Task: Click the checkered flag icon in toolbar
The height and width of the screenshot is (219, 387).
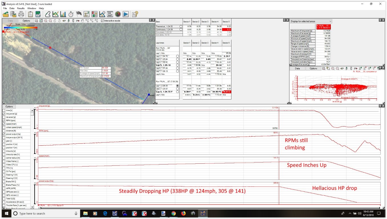Action: click(79, 14)
